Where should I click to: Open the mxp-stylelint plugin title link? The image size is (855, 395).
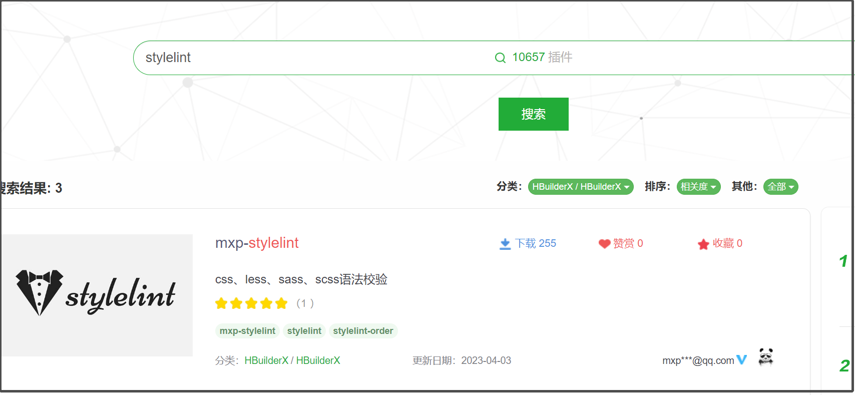point(257,243)
